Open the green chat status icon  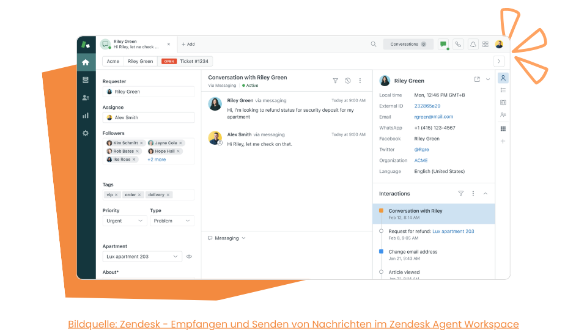443,44
